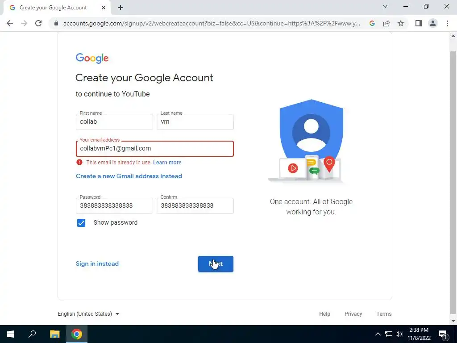This screenshot has height=343, width=457.
Task: Click the page vertical scrollbar
Action: point(453,182)
